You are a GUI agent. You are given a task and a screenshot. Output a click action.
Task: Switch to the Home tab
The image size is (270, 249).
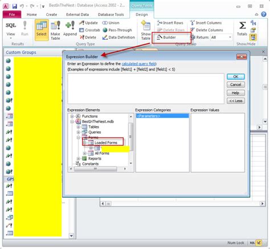pos(32,14)
